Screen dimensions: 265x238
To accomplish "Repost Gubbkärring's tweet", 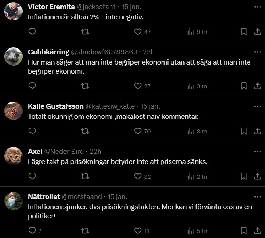I will [x=85, y=86].
